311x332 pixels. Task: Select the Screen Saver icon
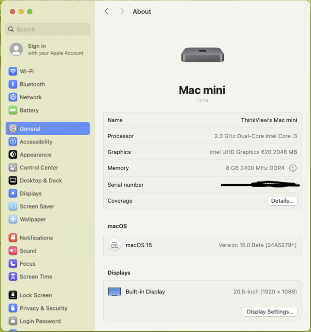pyautogui.click(x=13, y=206)
